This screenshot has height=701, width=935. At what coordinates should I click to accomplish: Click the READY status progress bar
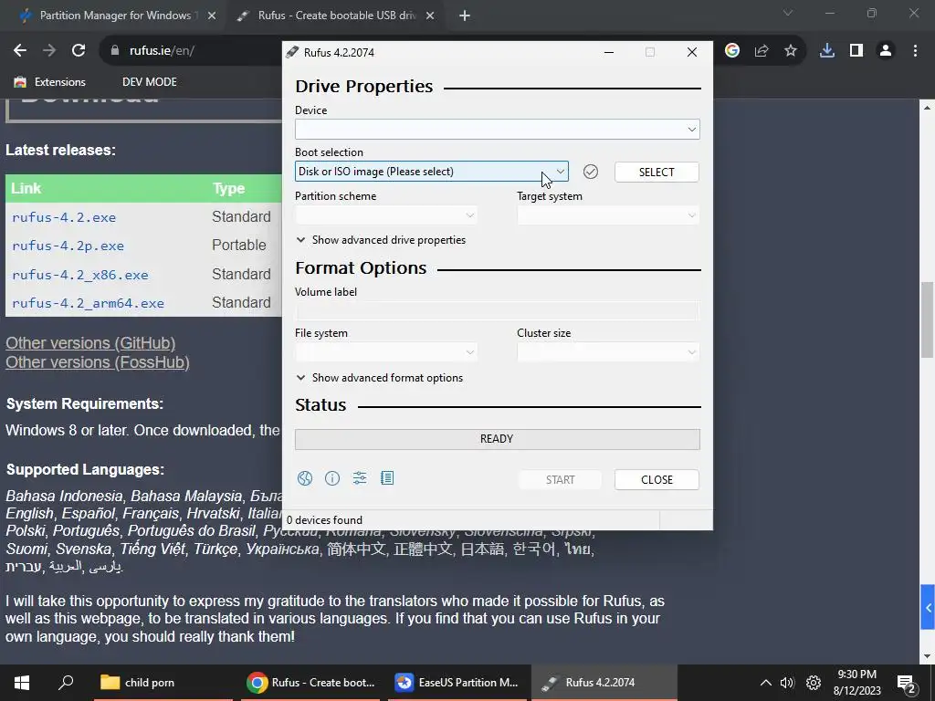pos(498,439)
